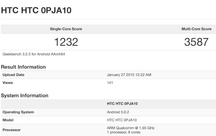Click the January 27 2015 upload date value
This screenshot has height=136, width=216.
tap(129, 75)
